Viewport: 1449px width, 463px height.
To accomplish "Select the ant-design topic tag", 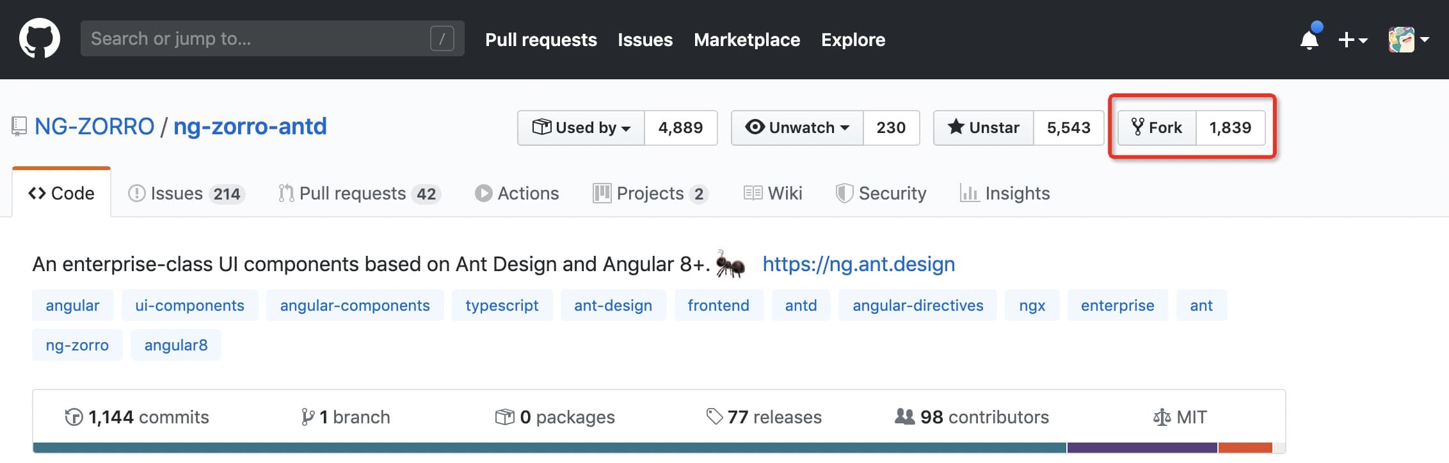I will pos(614,306).
